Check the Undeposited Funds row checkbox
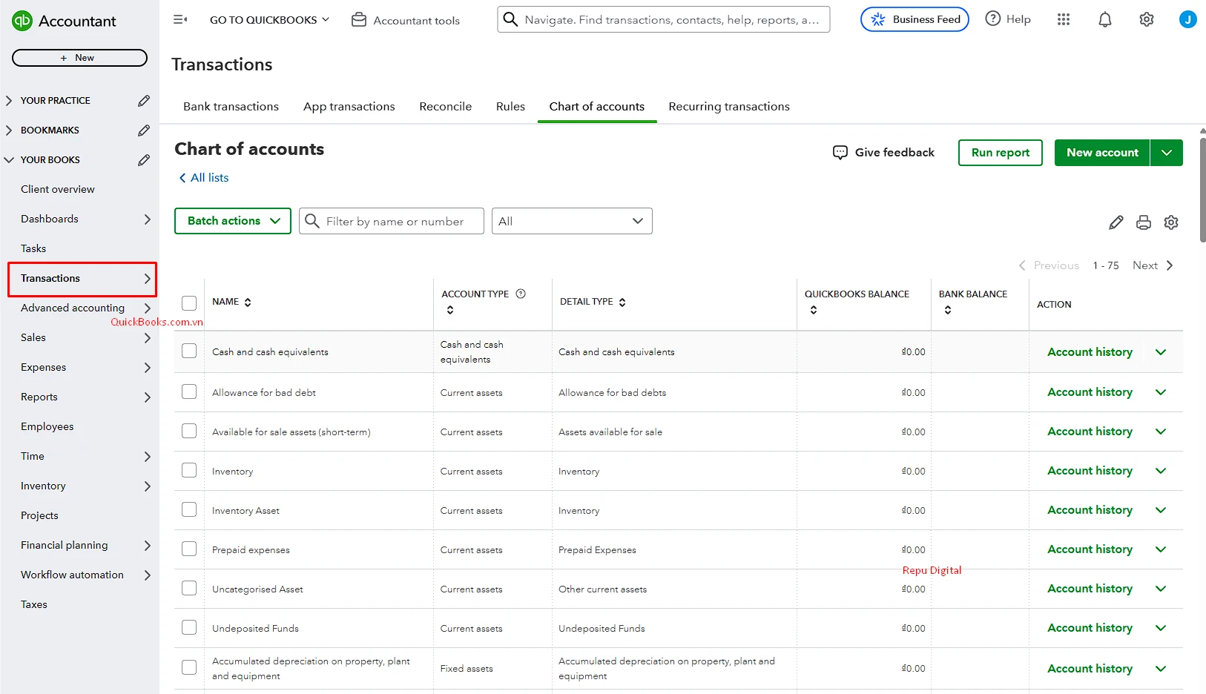1206x694 pixels. (x=189, y=627)
